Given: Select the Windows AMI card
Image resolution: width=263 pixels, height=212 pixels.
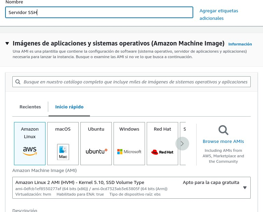Looking at the screenshot, I should tap(129, 144).
